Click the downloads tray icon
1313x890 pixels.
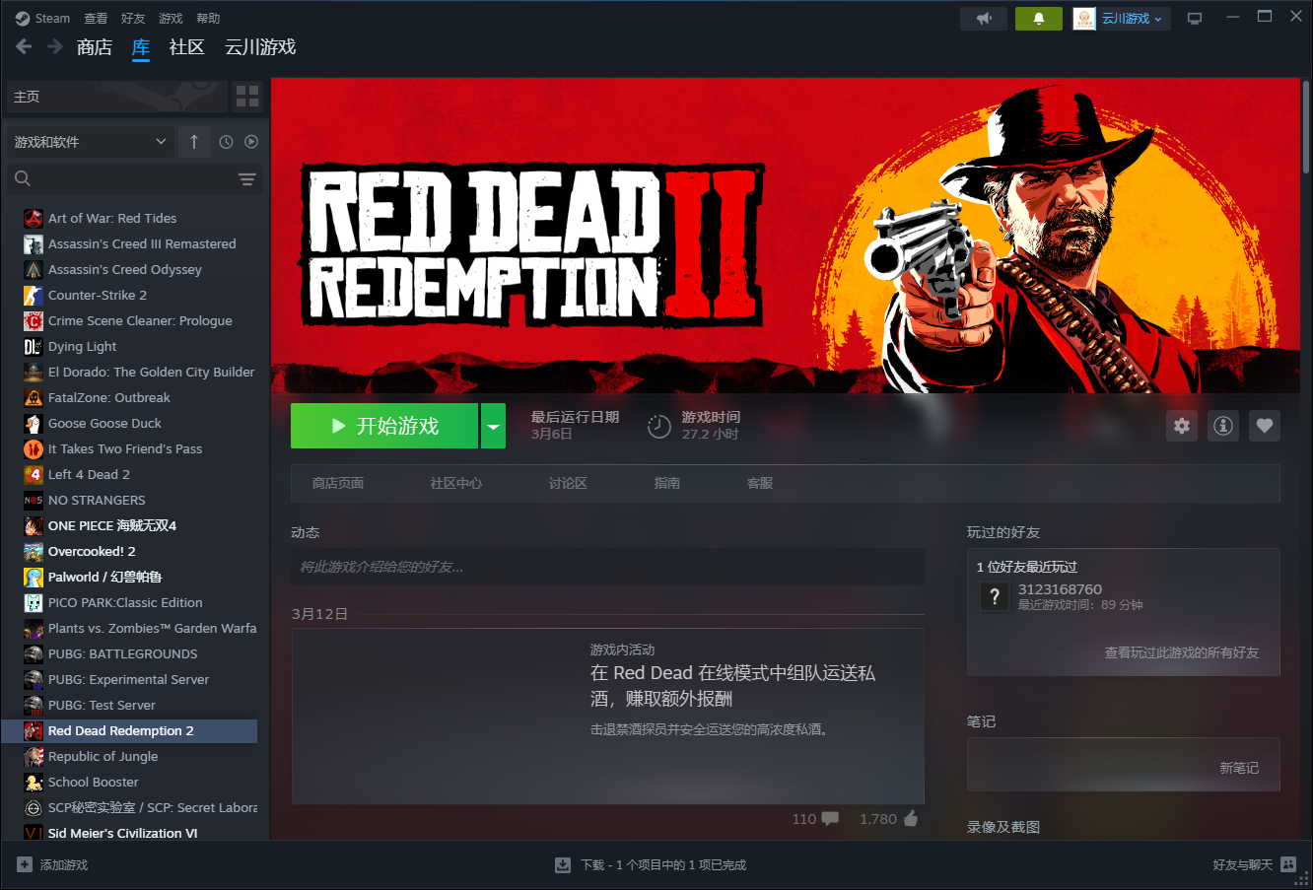pyautogui.click(x=563, y=864)
